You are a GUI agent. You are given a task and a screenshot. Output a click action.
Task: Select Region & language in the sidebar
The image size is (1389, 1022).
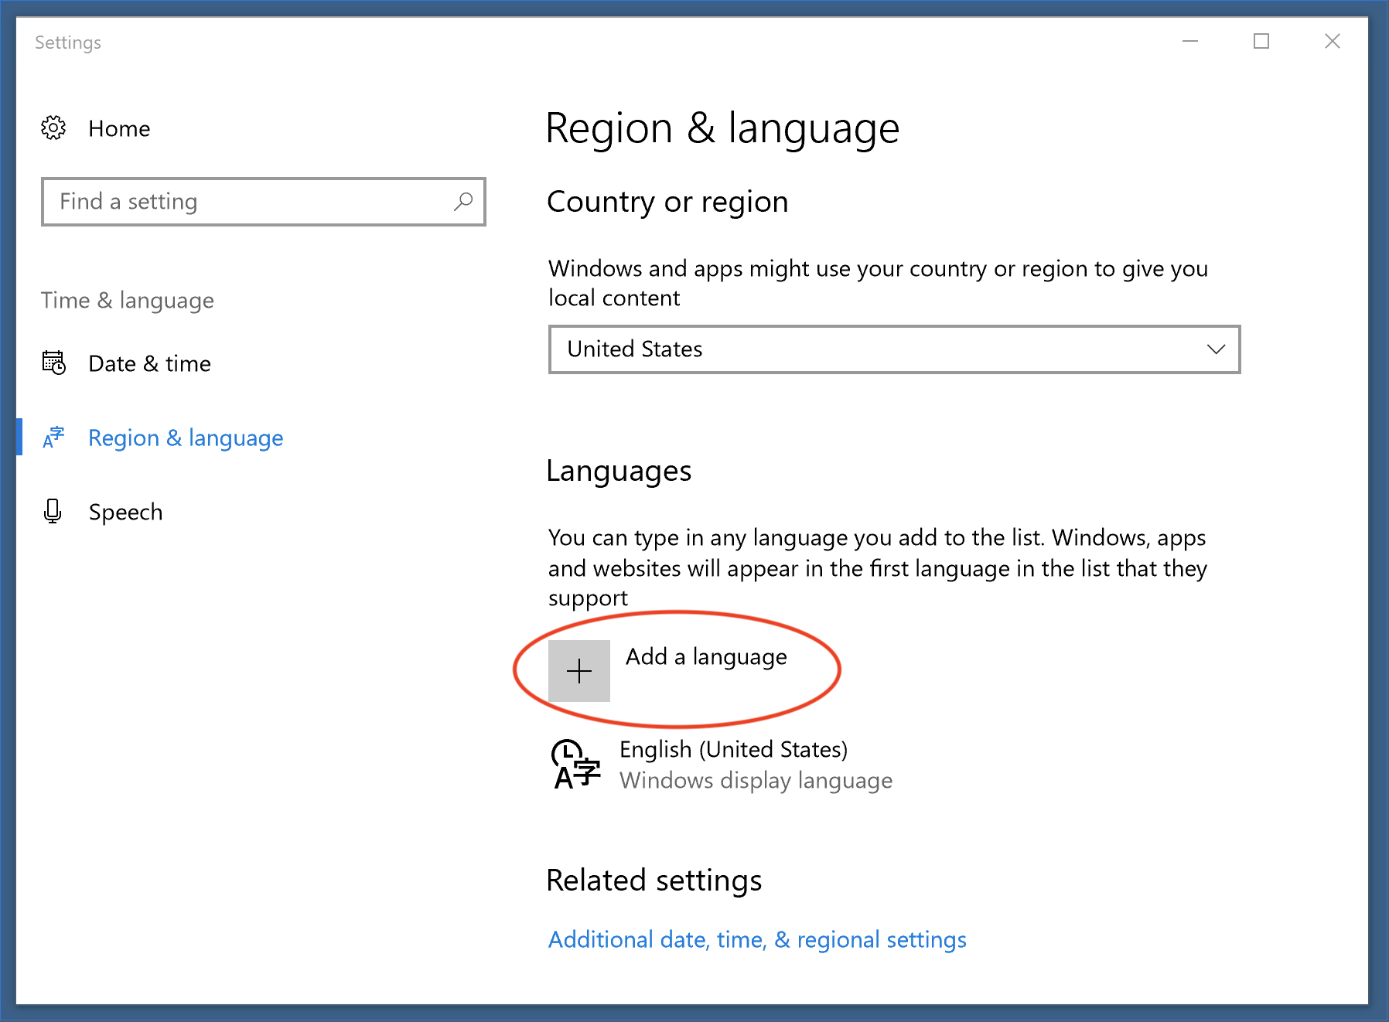click(x=186, y=438)
